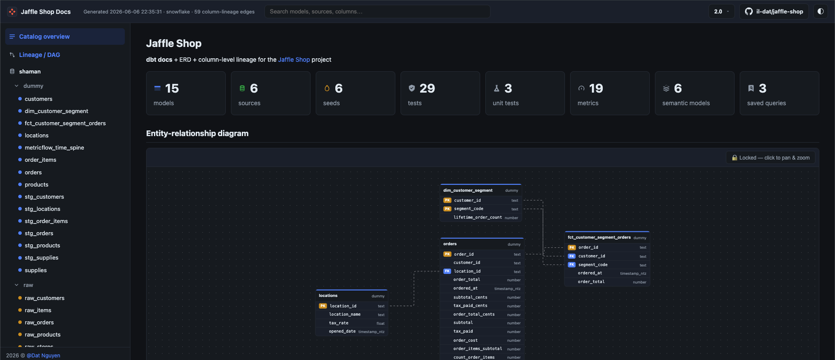Unlock the diagram for pan & zoom

coord(771,158)
